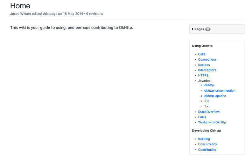Navigate to the HTTPS page
This screenshot has height=159, width=252.
(x=203, y=75)
